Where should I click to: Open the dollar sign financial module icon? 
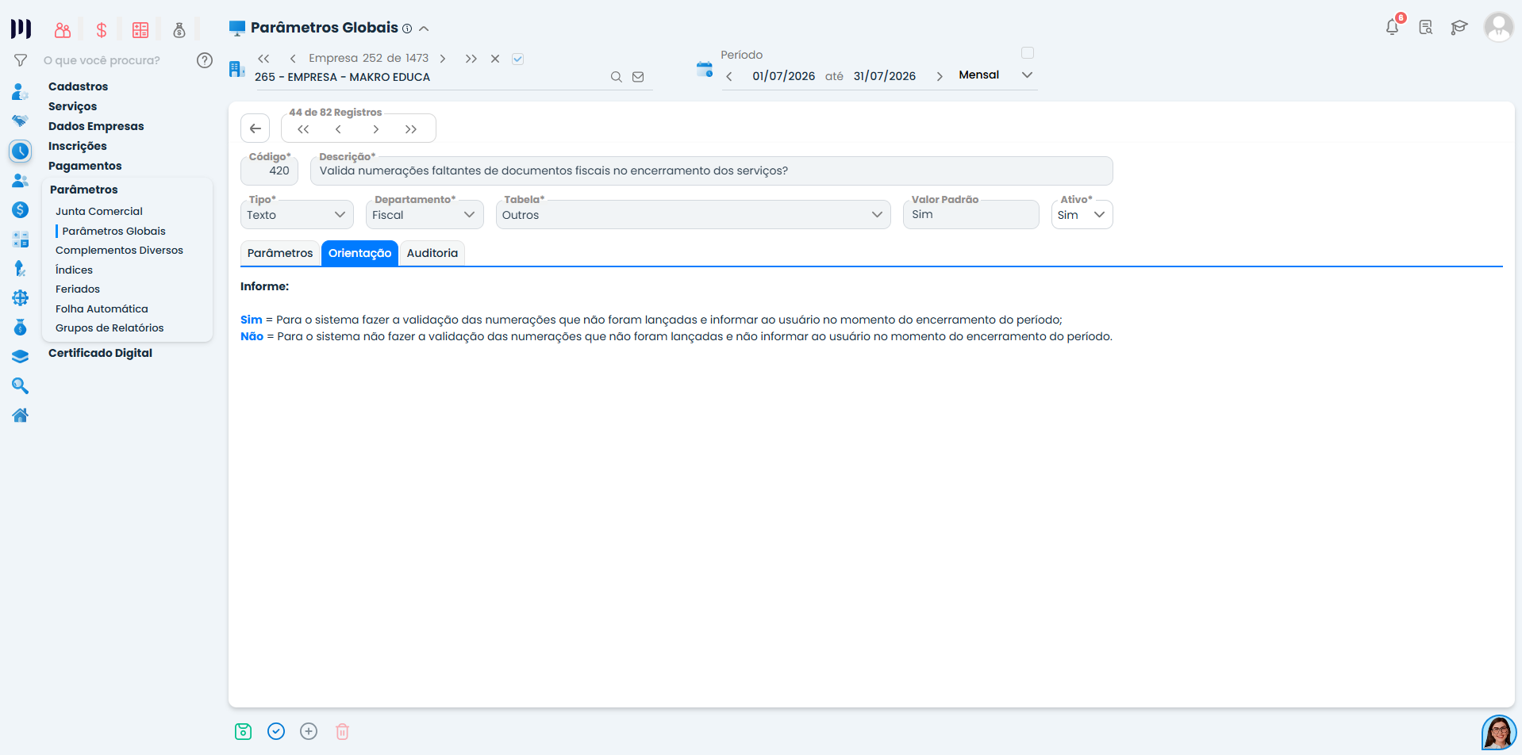[x=102, y=30]
